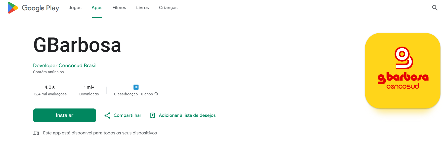447x148 pixels.
Task: Select the Apps tab
Action: click(x=97, y=8)
